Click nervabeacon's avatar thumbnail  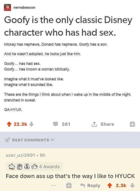pos(8,7)
